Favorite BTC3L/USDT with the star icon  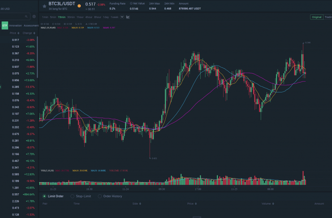[x=44, y=6]
